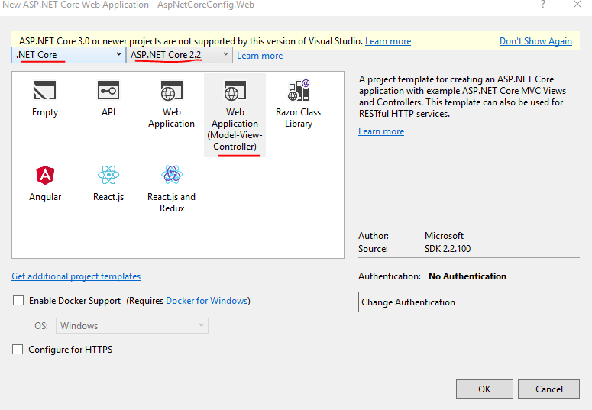Open Get additional project templates link
Viewport: 592px width, 410px height.
[76, 276]
